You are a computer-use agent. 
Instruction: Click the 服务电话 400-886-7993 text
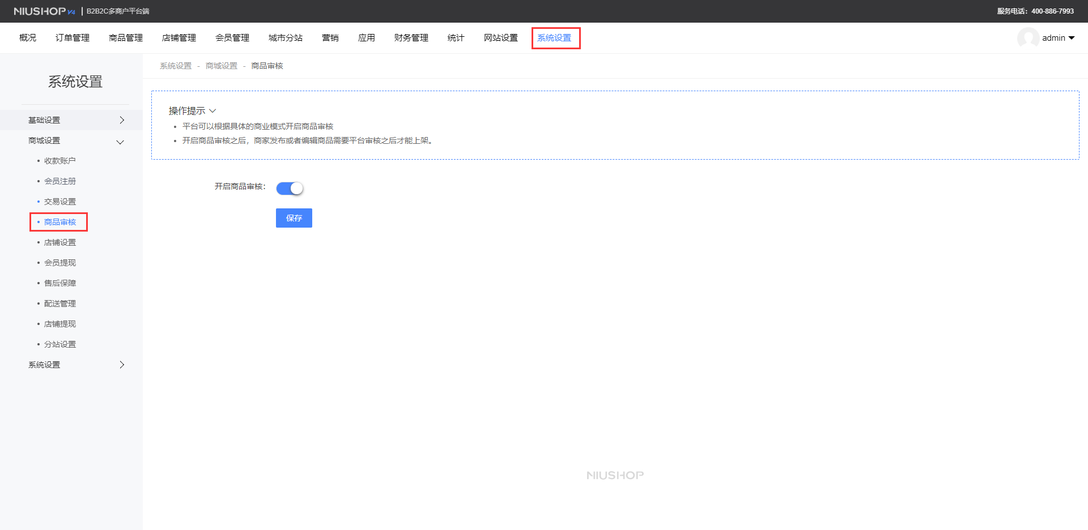tap(1035, 11)
